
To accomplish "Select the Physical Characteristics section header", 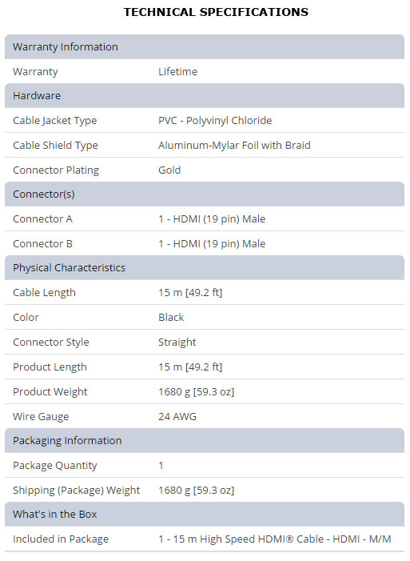I will (205, 268).
